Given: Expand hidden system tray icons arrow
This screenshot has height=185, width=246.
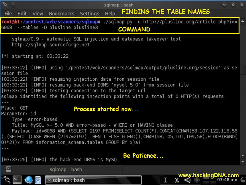Looking at the screenshot, I should coord(197,180).
